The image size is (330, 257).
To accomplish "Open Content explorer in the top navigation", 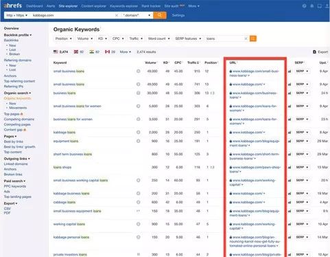I will coord(94,6).
